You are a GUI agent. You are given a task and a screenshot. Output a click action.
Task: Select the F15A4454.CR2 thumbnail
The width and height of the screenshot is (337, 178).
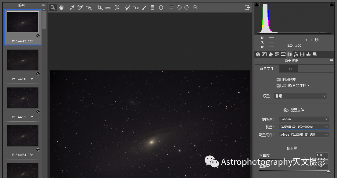22,136
